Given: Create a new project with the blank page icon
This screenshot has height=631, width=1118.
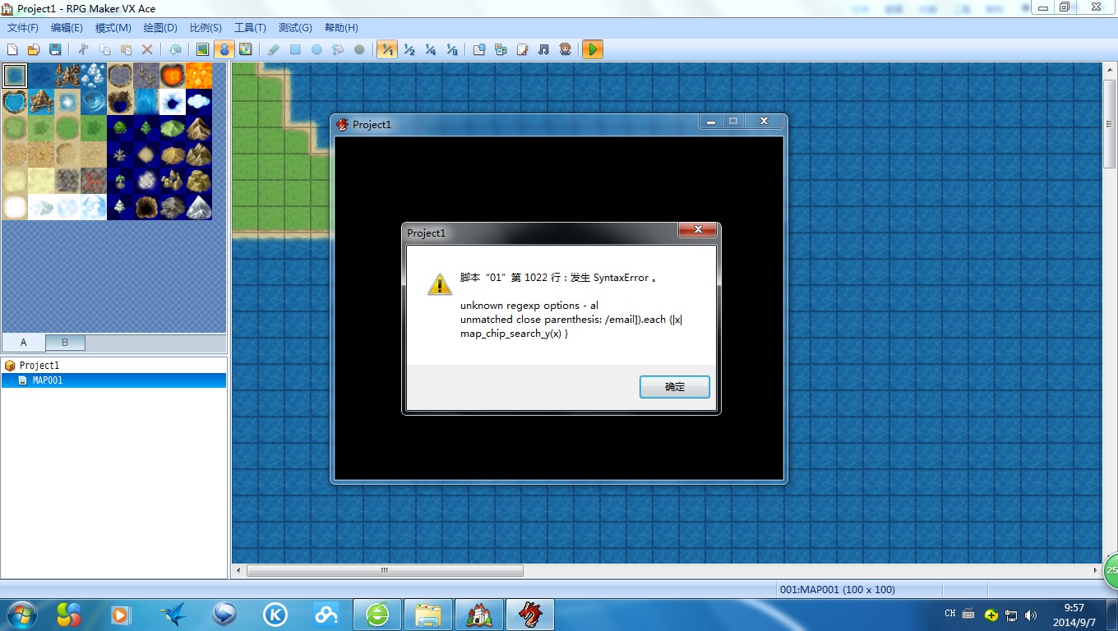Looking at the screenshot, I should 12,49.
